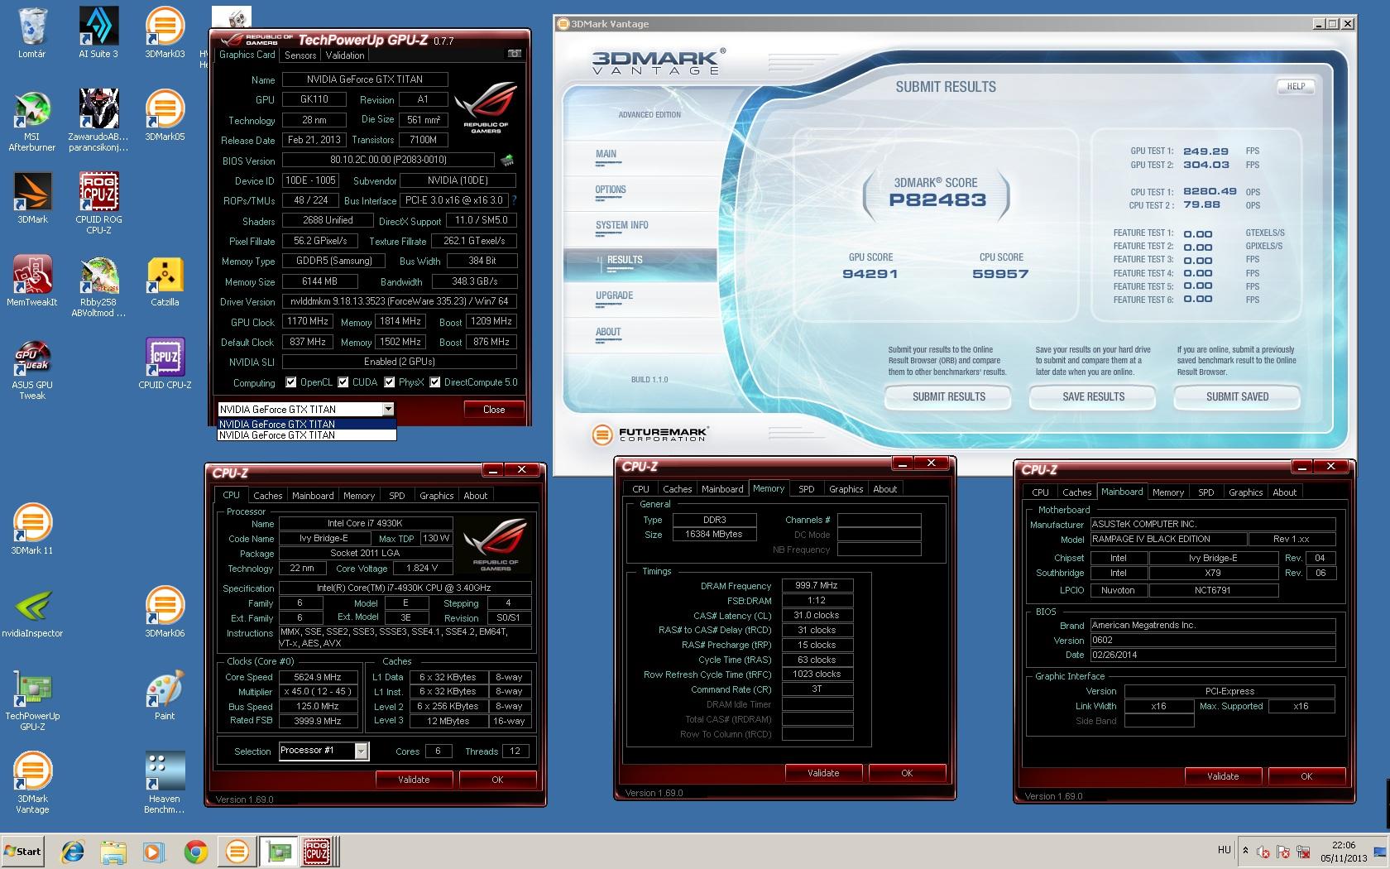Select the highlighted GTX TITAN entry in the GPU list

tap(306, 424)
